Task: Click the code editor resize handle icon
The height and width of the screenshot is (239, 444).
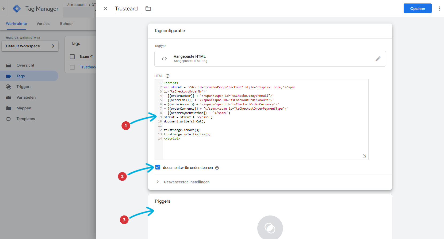Action: (x=365, y=156)
